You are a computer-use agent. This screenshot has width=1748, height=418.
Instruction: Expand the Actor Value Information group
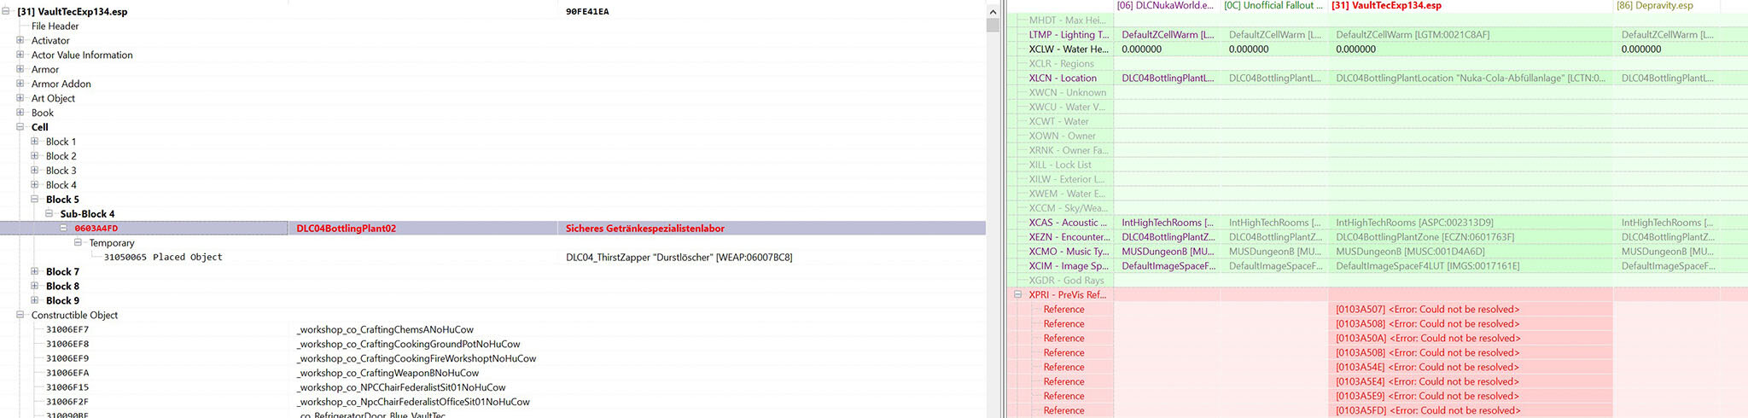point(20,55)
